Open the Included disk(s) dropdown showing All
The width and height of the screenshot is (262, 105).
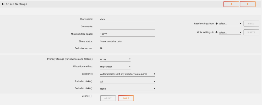pyautogui.click(x=128, y=82)
